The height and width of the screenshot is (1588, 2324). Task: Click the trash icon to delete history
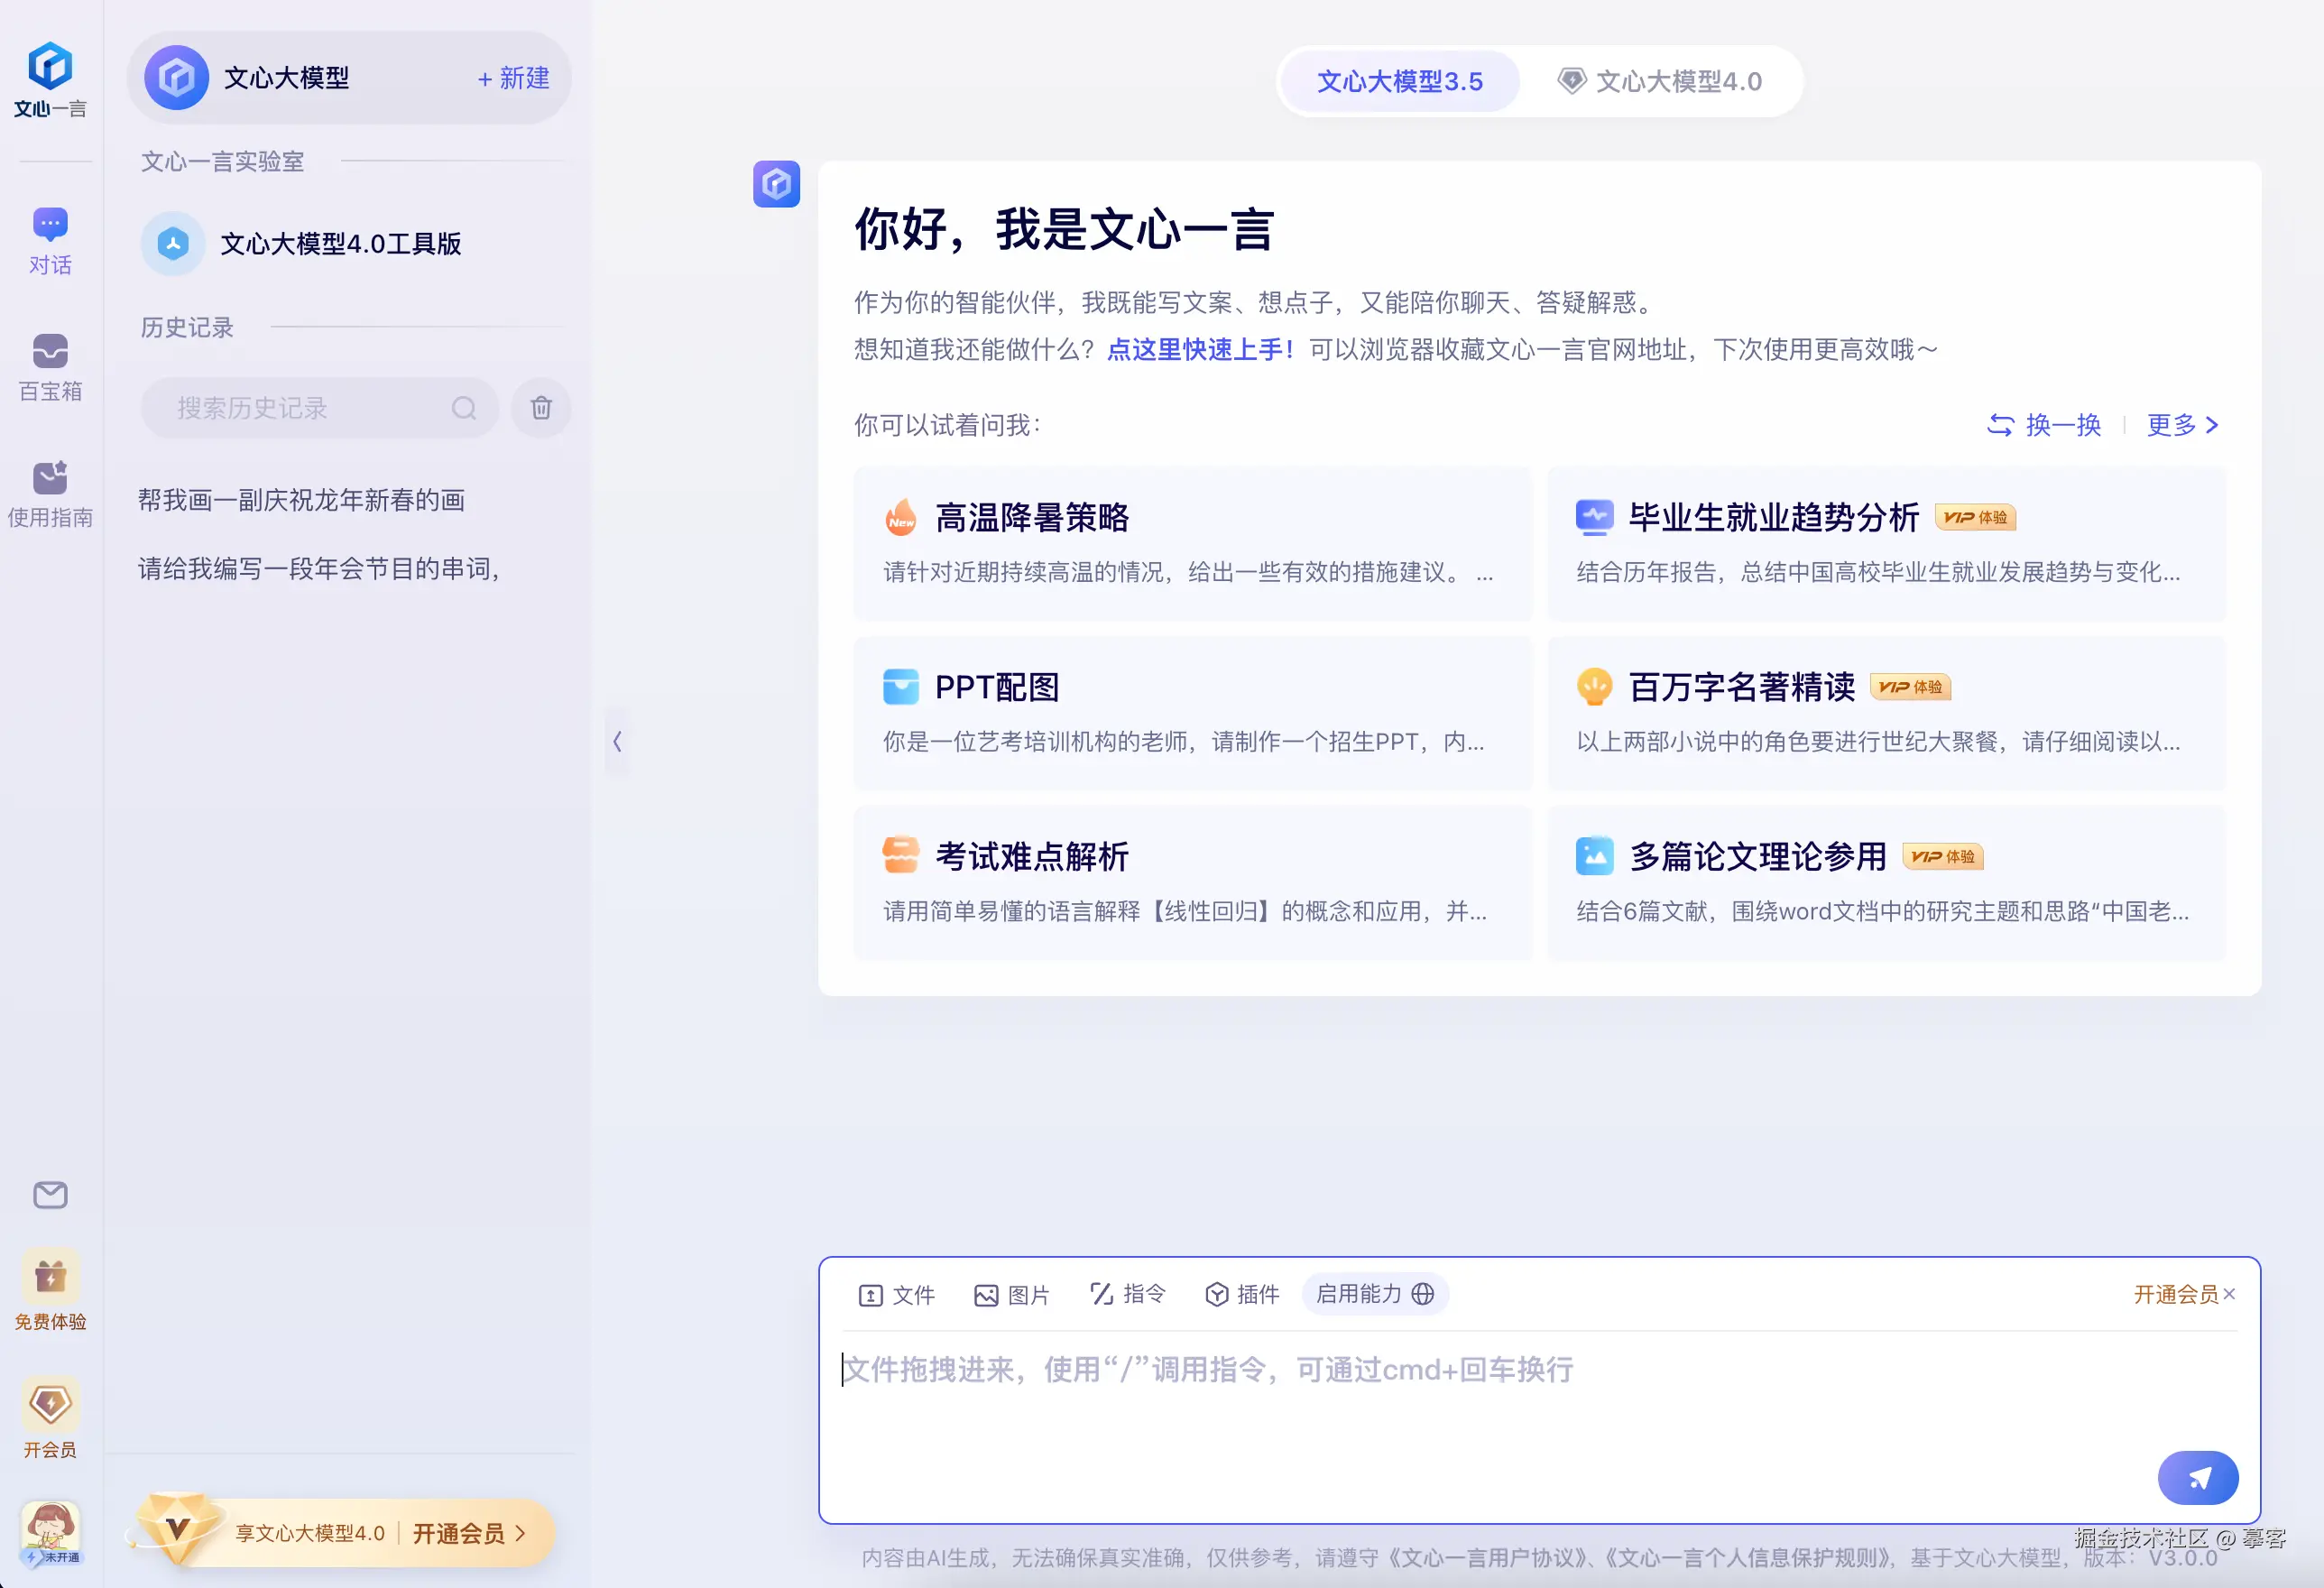click(541, 408)
